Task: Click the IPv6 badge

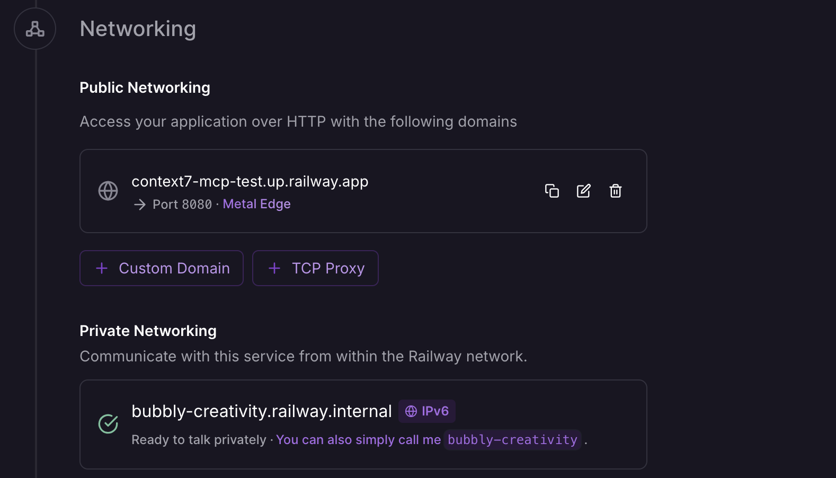Action: point(426,410)
